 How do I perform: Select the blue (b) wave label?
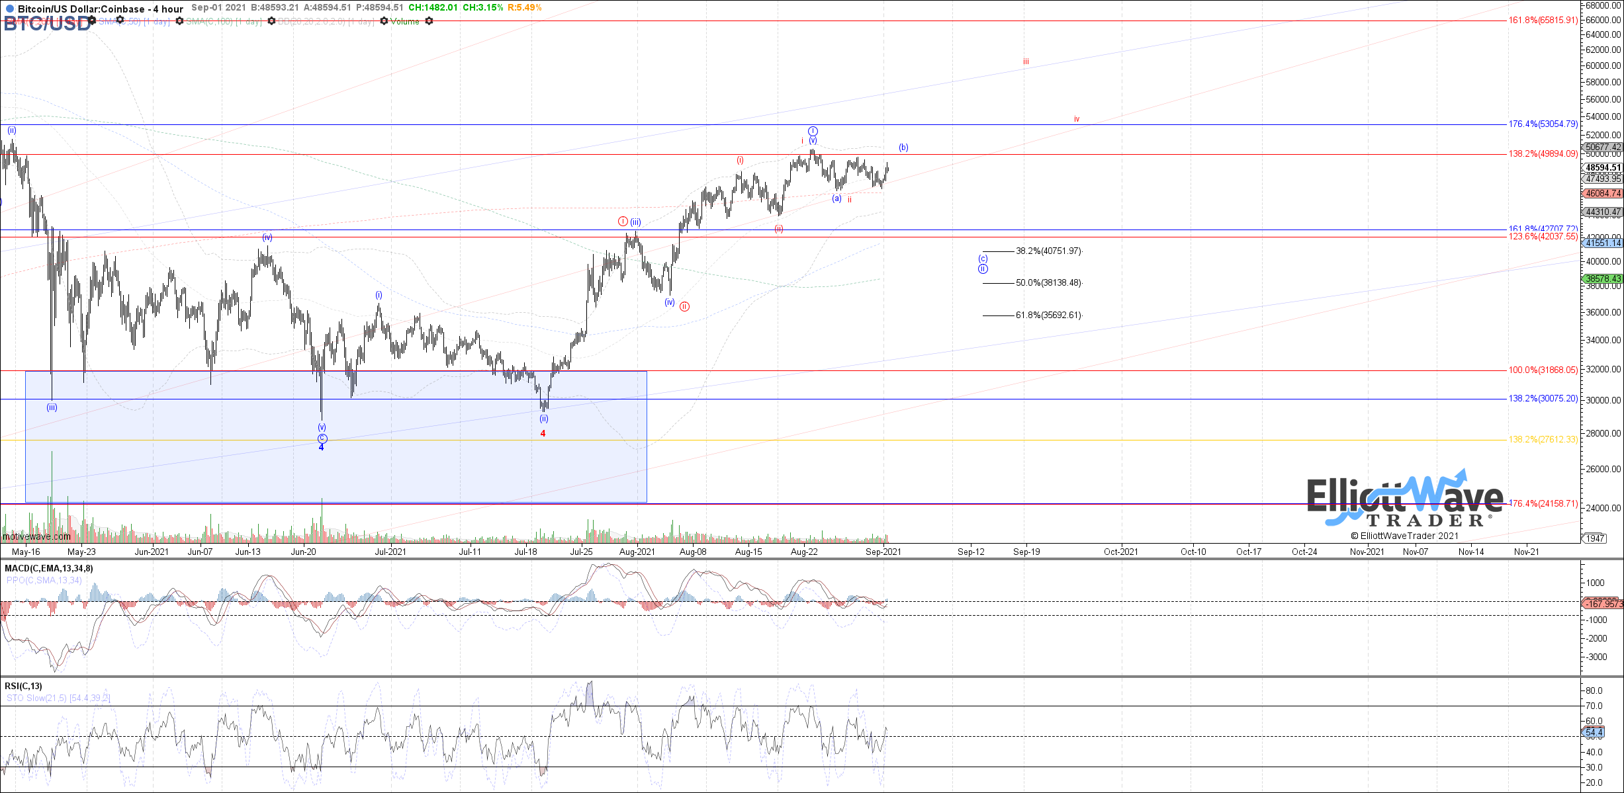point(903,147)
